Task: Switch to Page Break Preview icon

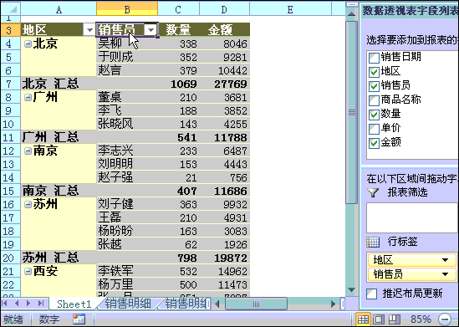Action: tap(394, 319)
